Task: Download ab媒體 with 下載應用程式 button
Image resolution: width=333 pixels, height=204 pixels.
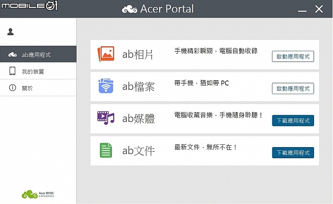Action: point(293,120)
